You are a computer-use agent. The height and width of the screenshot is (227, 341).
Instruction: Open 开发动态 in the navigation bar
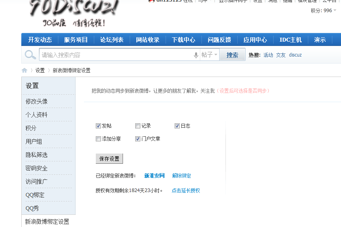pyautogui.click(x=40, y=40)
